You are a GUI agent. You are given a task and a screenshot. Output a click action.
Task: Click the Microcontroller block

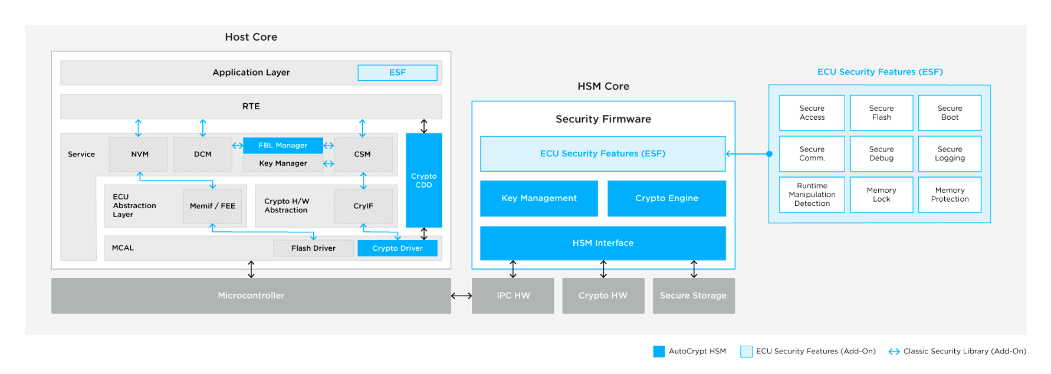(251, 296)
